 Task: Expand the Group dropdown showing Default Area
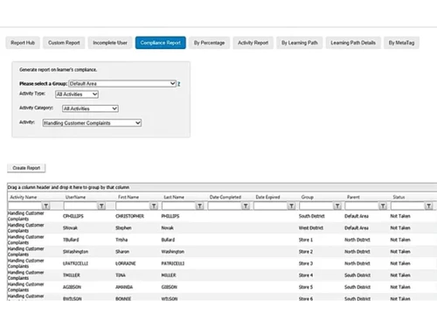[x=122, y=84]
